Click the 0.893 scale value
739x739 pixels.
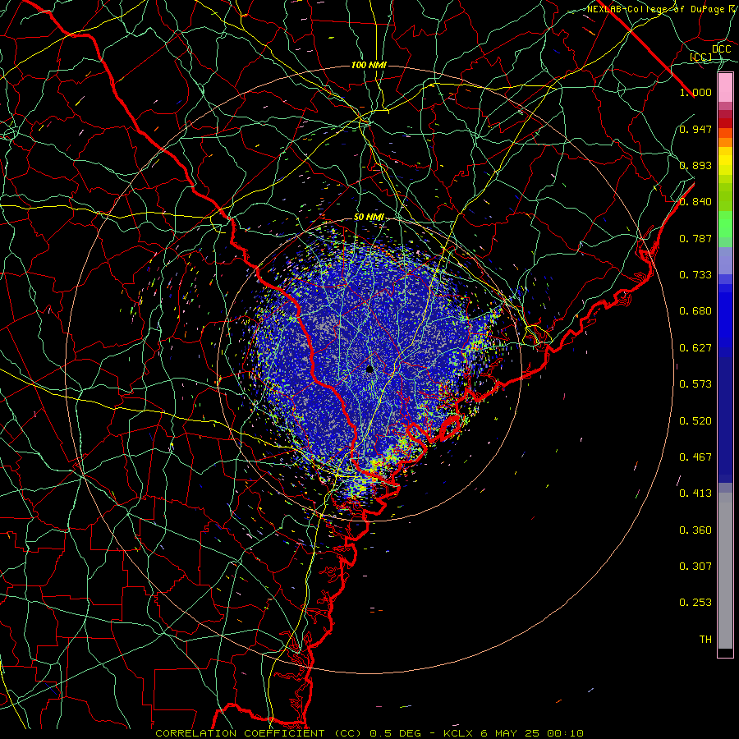click(x=695, y=165)
